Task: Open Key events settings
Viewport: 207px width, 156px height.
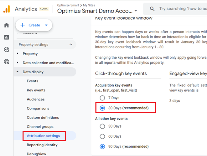Action: 36,90
